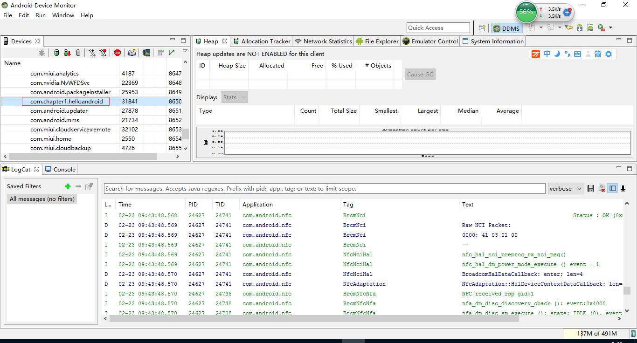Close the Devices tab

tap(38, 41)
